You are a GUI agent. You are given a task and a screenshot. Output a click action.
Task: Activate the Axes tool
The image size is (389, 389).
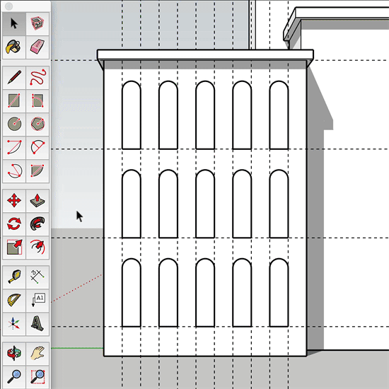pyautogui.click(x=14, y=324)
